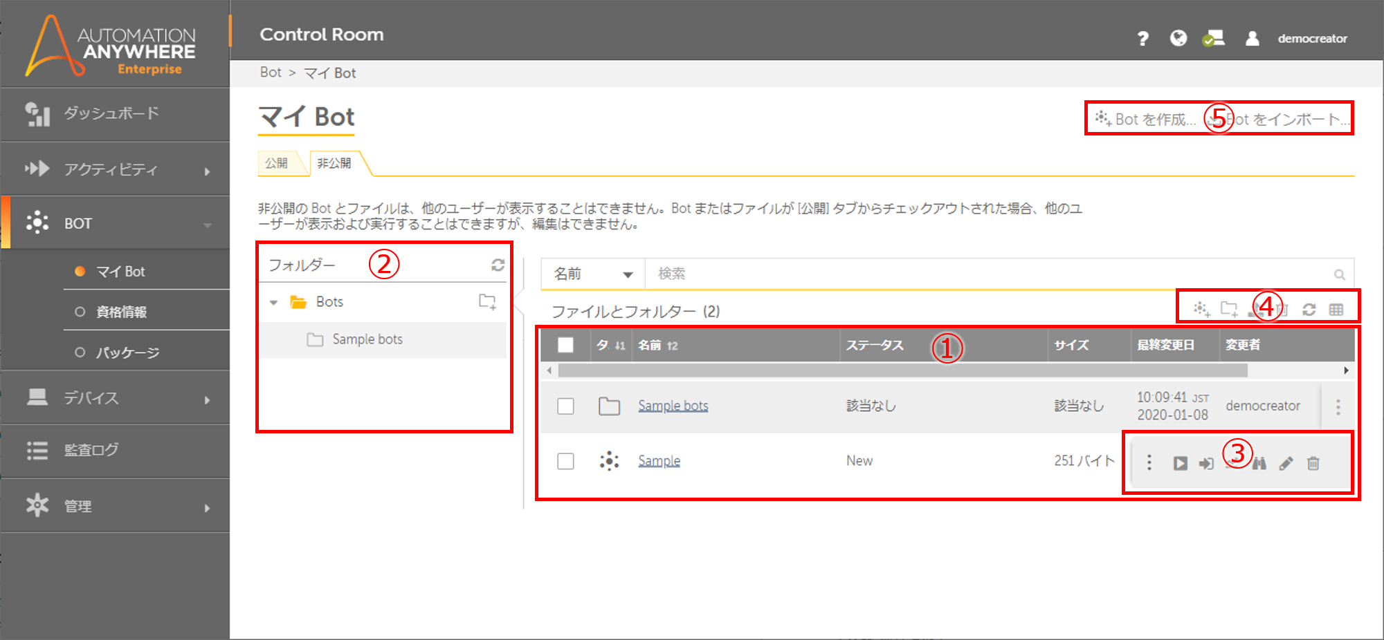
Task: Create a new subfolder under Bots
Action: pyautogui.click(x=488, y=302)
